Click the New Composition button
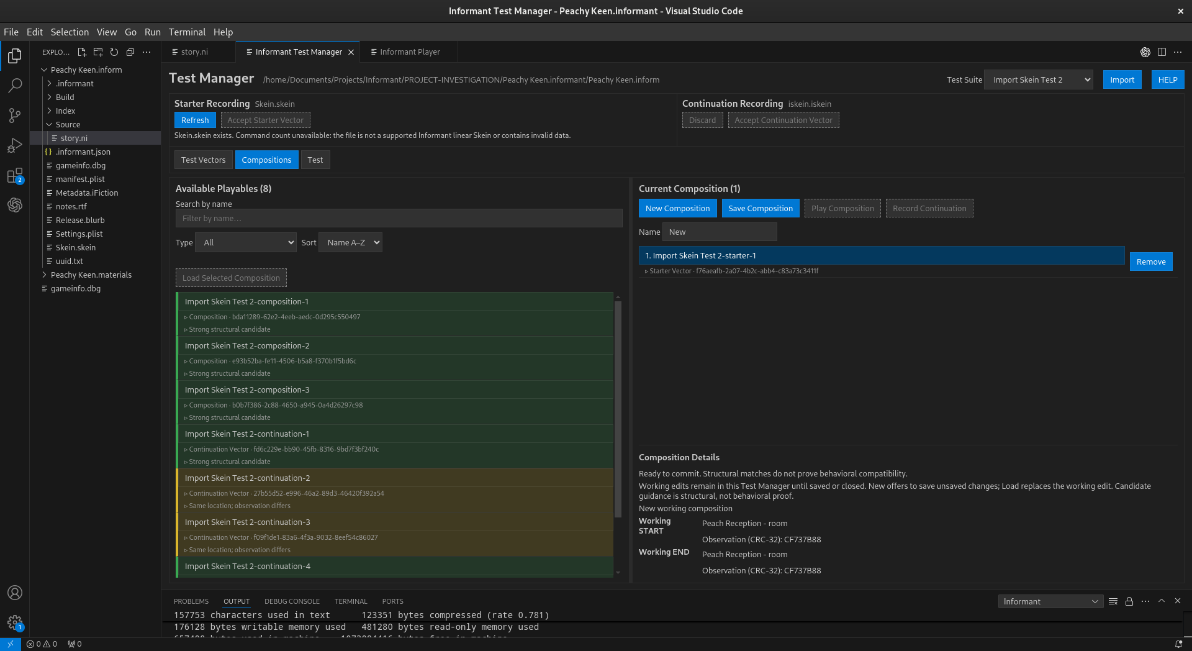The width and height of the screenshot is (1192, 651). (677, 208)
